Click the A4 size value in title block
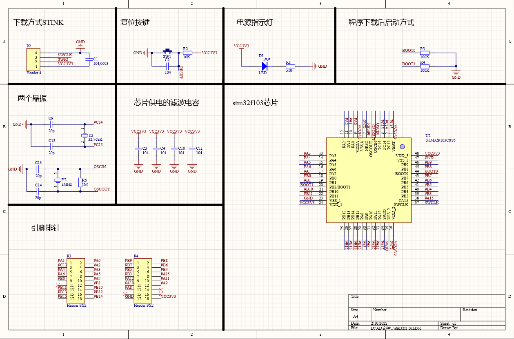 (355, 316)
